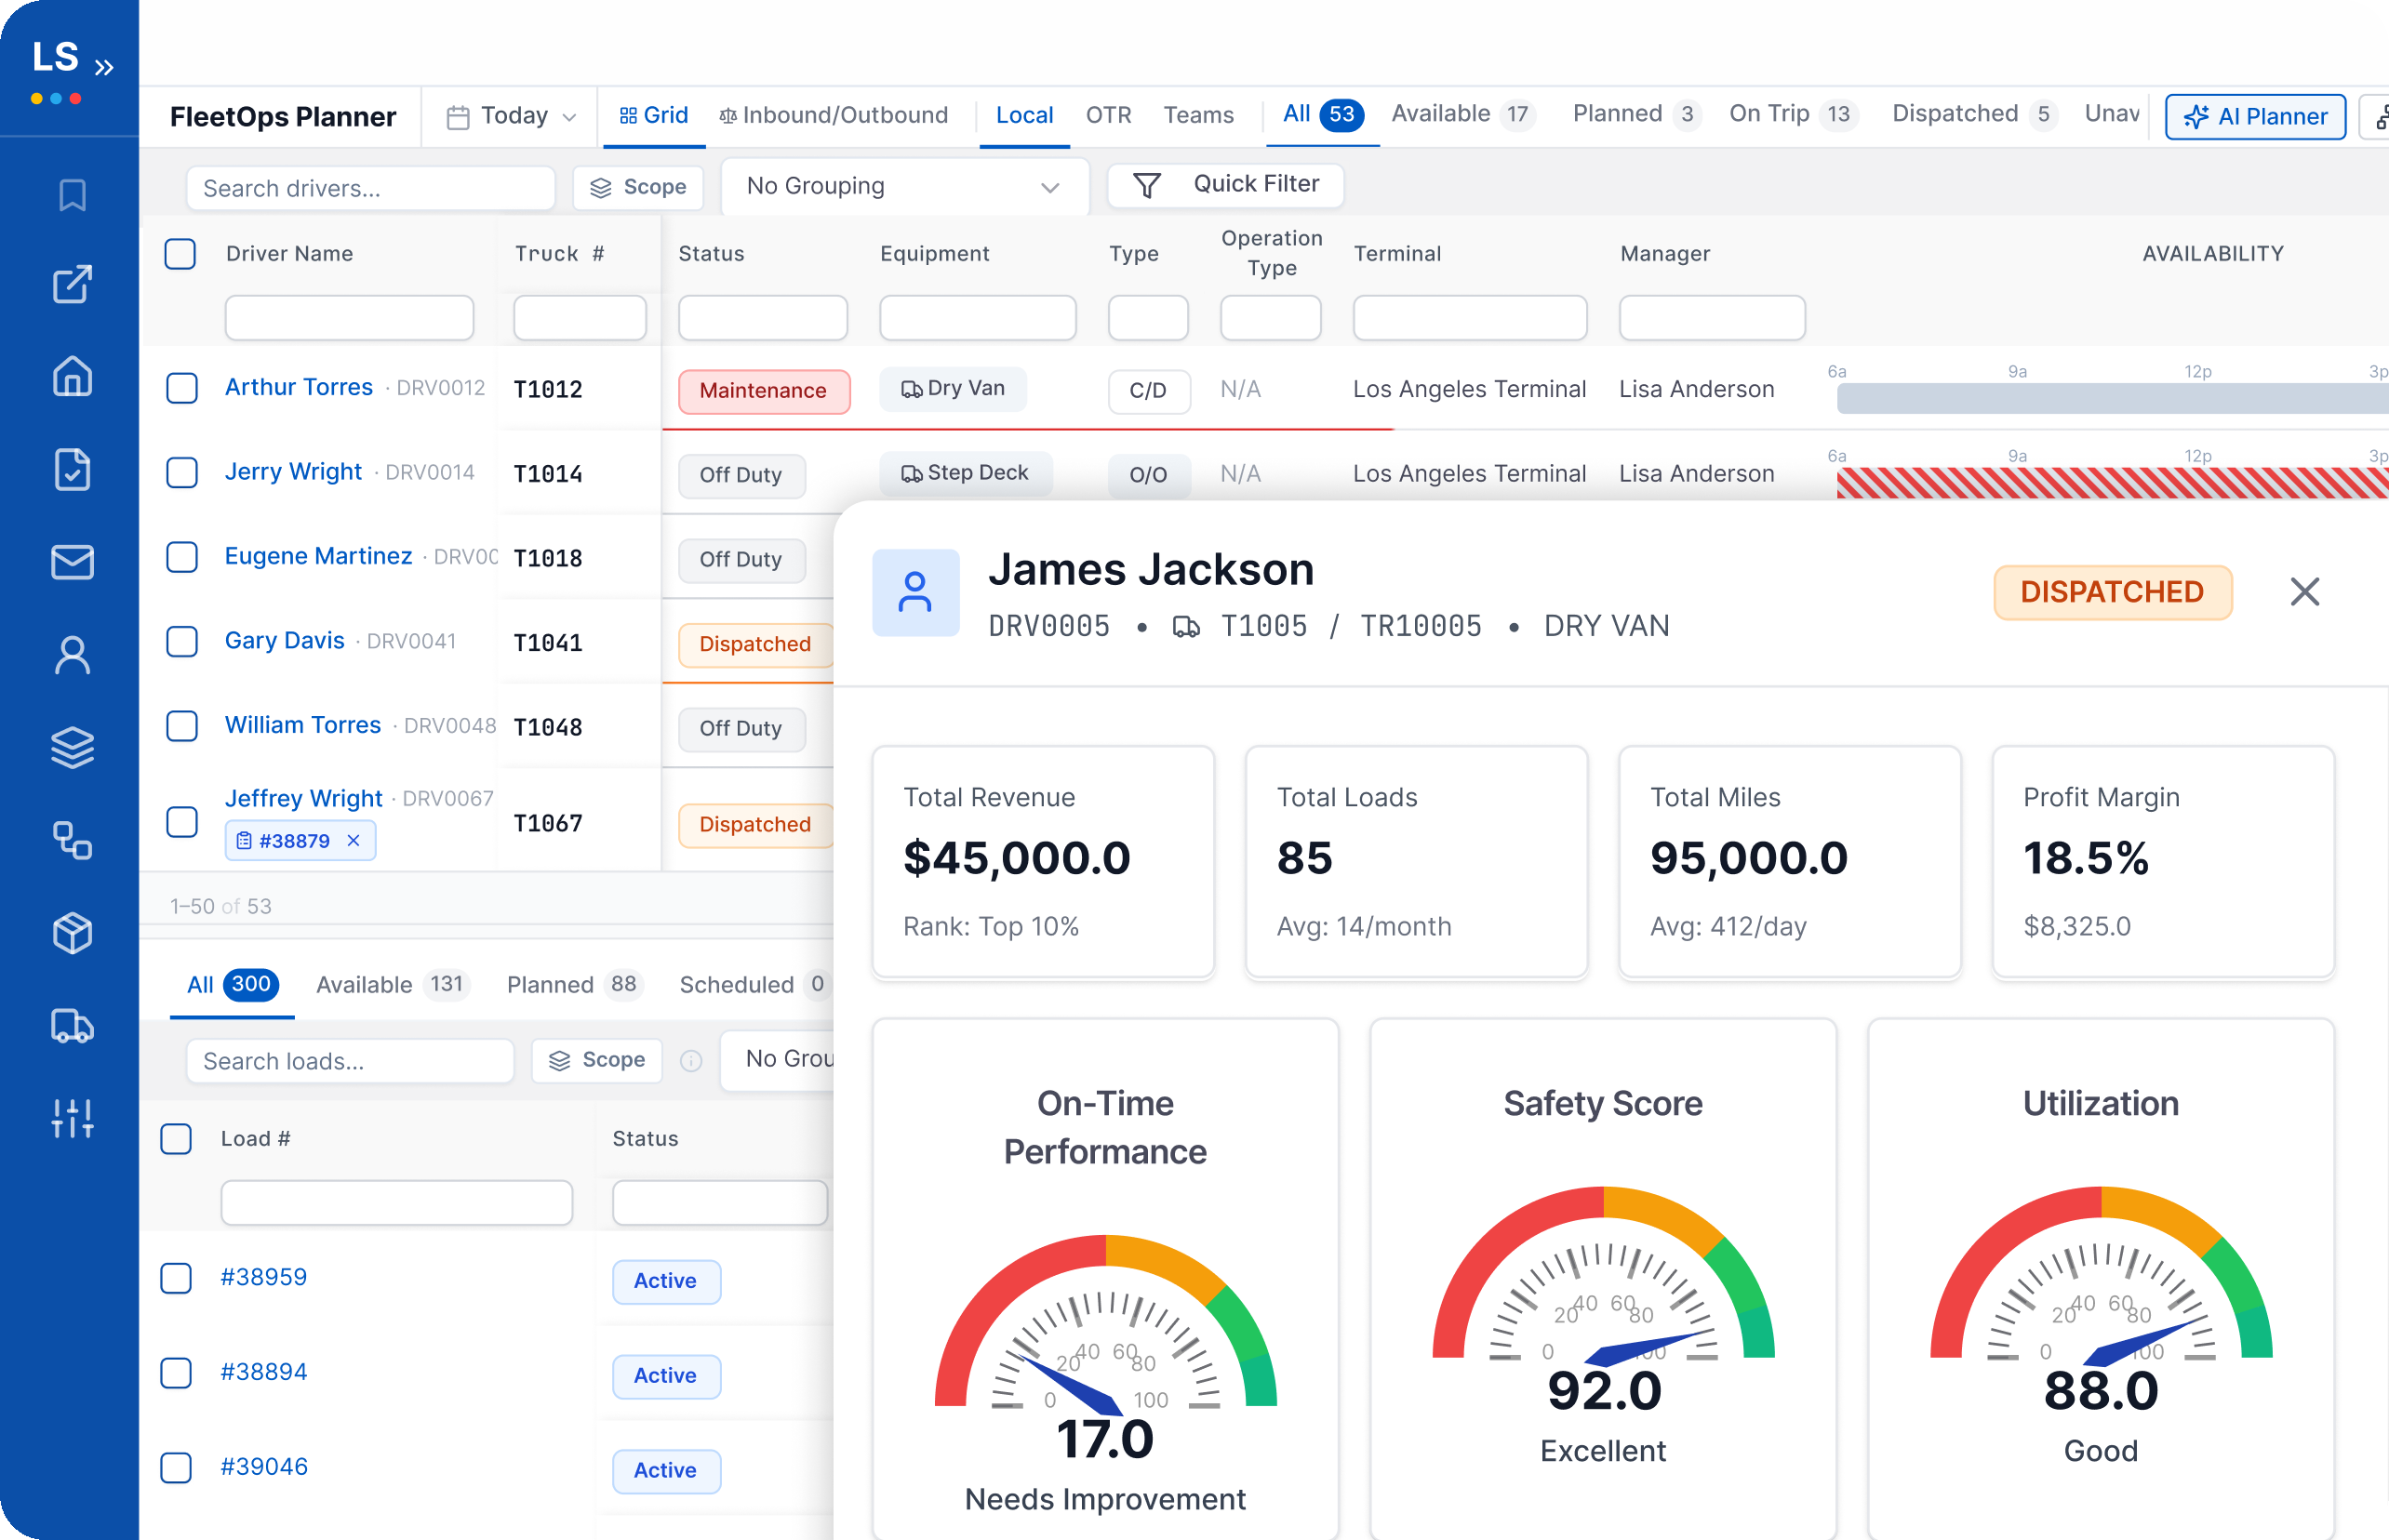Click drivers Scope button
The image size is (2389, 1540).
[638, 187]
